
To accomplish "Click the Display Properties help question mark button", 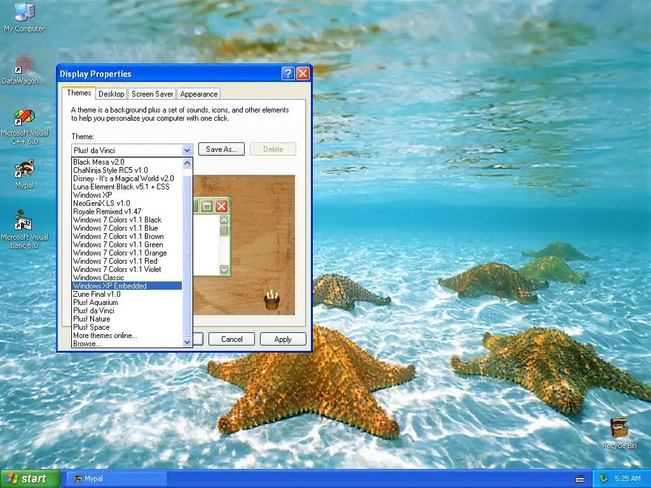I will pyautogui.click(x=288, y=74).
